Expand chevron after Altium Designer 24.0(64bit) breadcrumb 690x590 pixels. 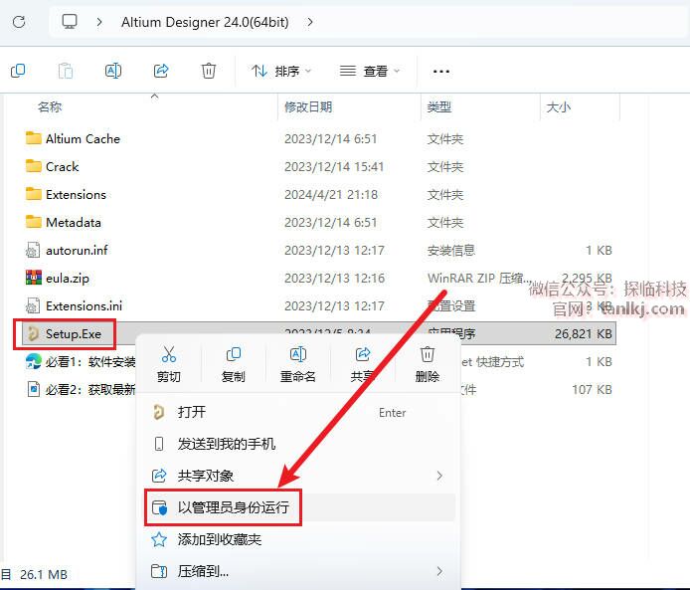pos(310,22)
